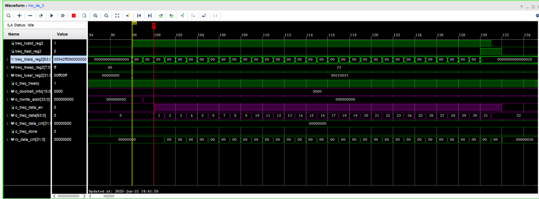Click the Updated at timestamp text

pos(123,191)
